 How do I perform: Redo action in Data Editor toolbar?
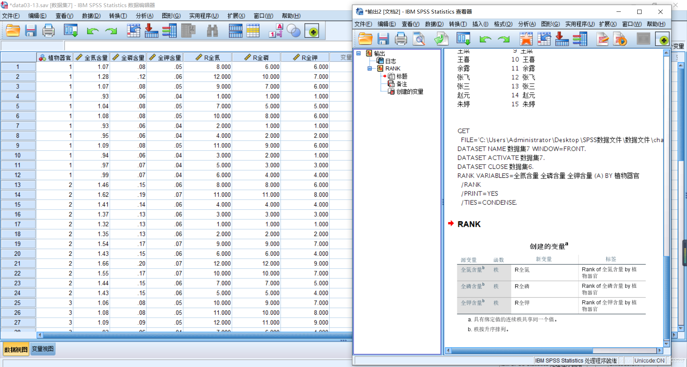click(x=111, y=31)
